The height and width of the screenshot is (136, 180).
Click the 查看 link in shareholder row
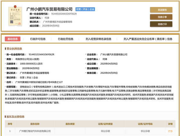(x=170, y=131)
